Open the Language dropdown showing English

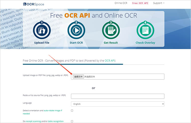point(118,104)
